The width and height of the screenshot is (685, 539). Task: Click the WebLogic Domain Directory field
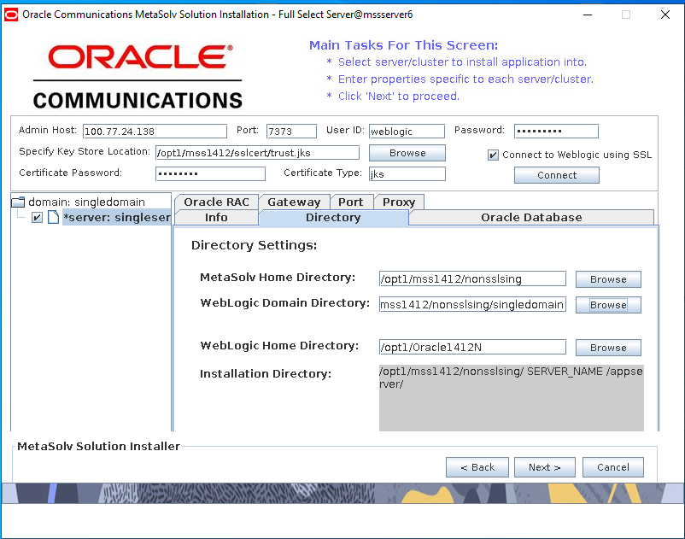472,304
